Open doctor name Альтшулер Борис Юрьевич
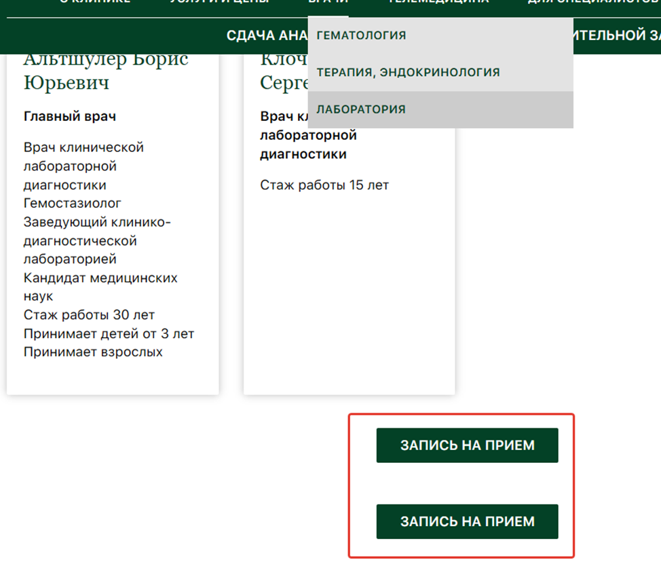661x579 pixels. (105, 71)
